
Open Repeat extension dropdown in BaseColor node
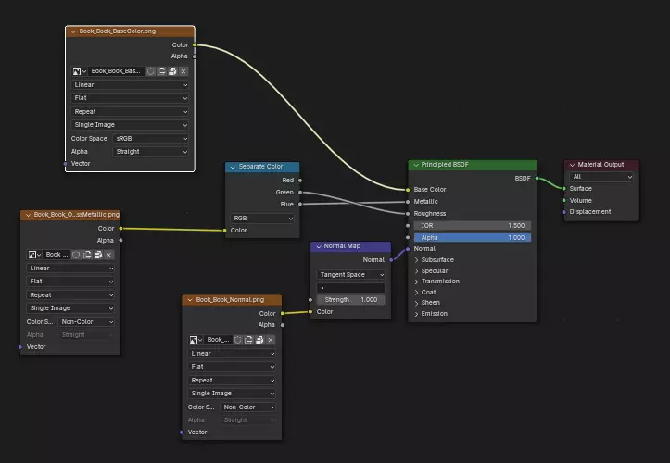[130, 112]
